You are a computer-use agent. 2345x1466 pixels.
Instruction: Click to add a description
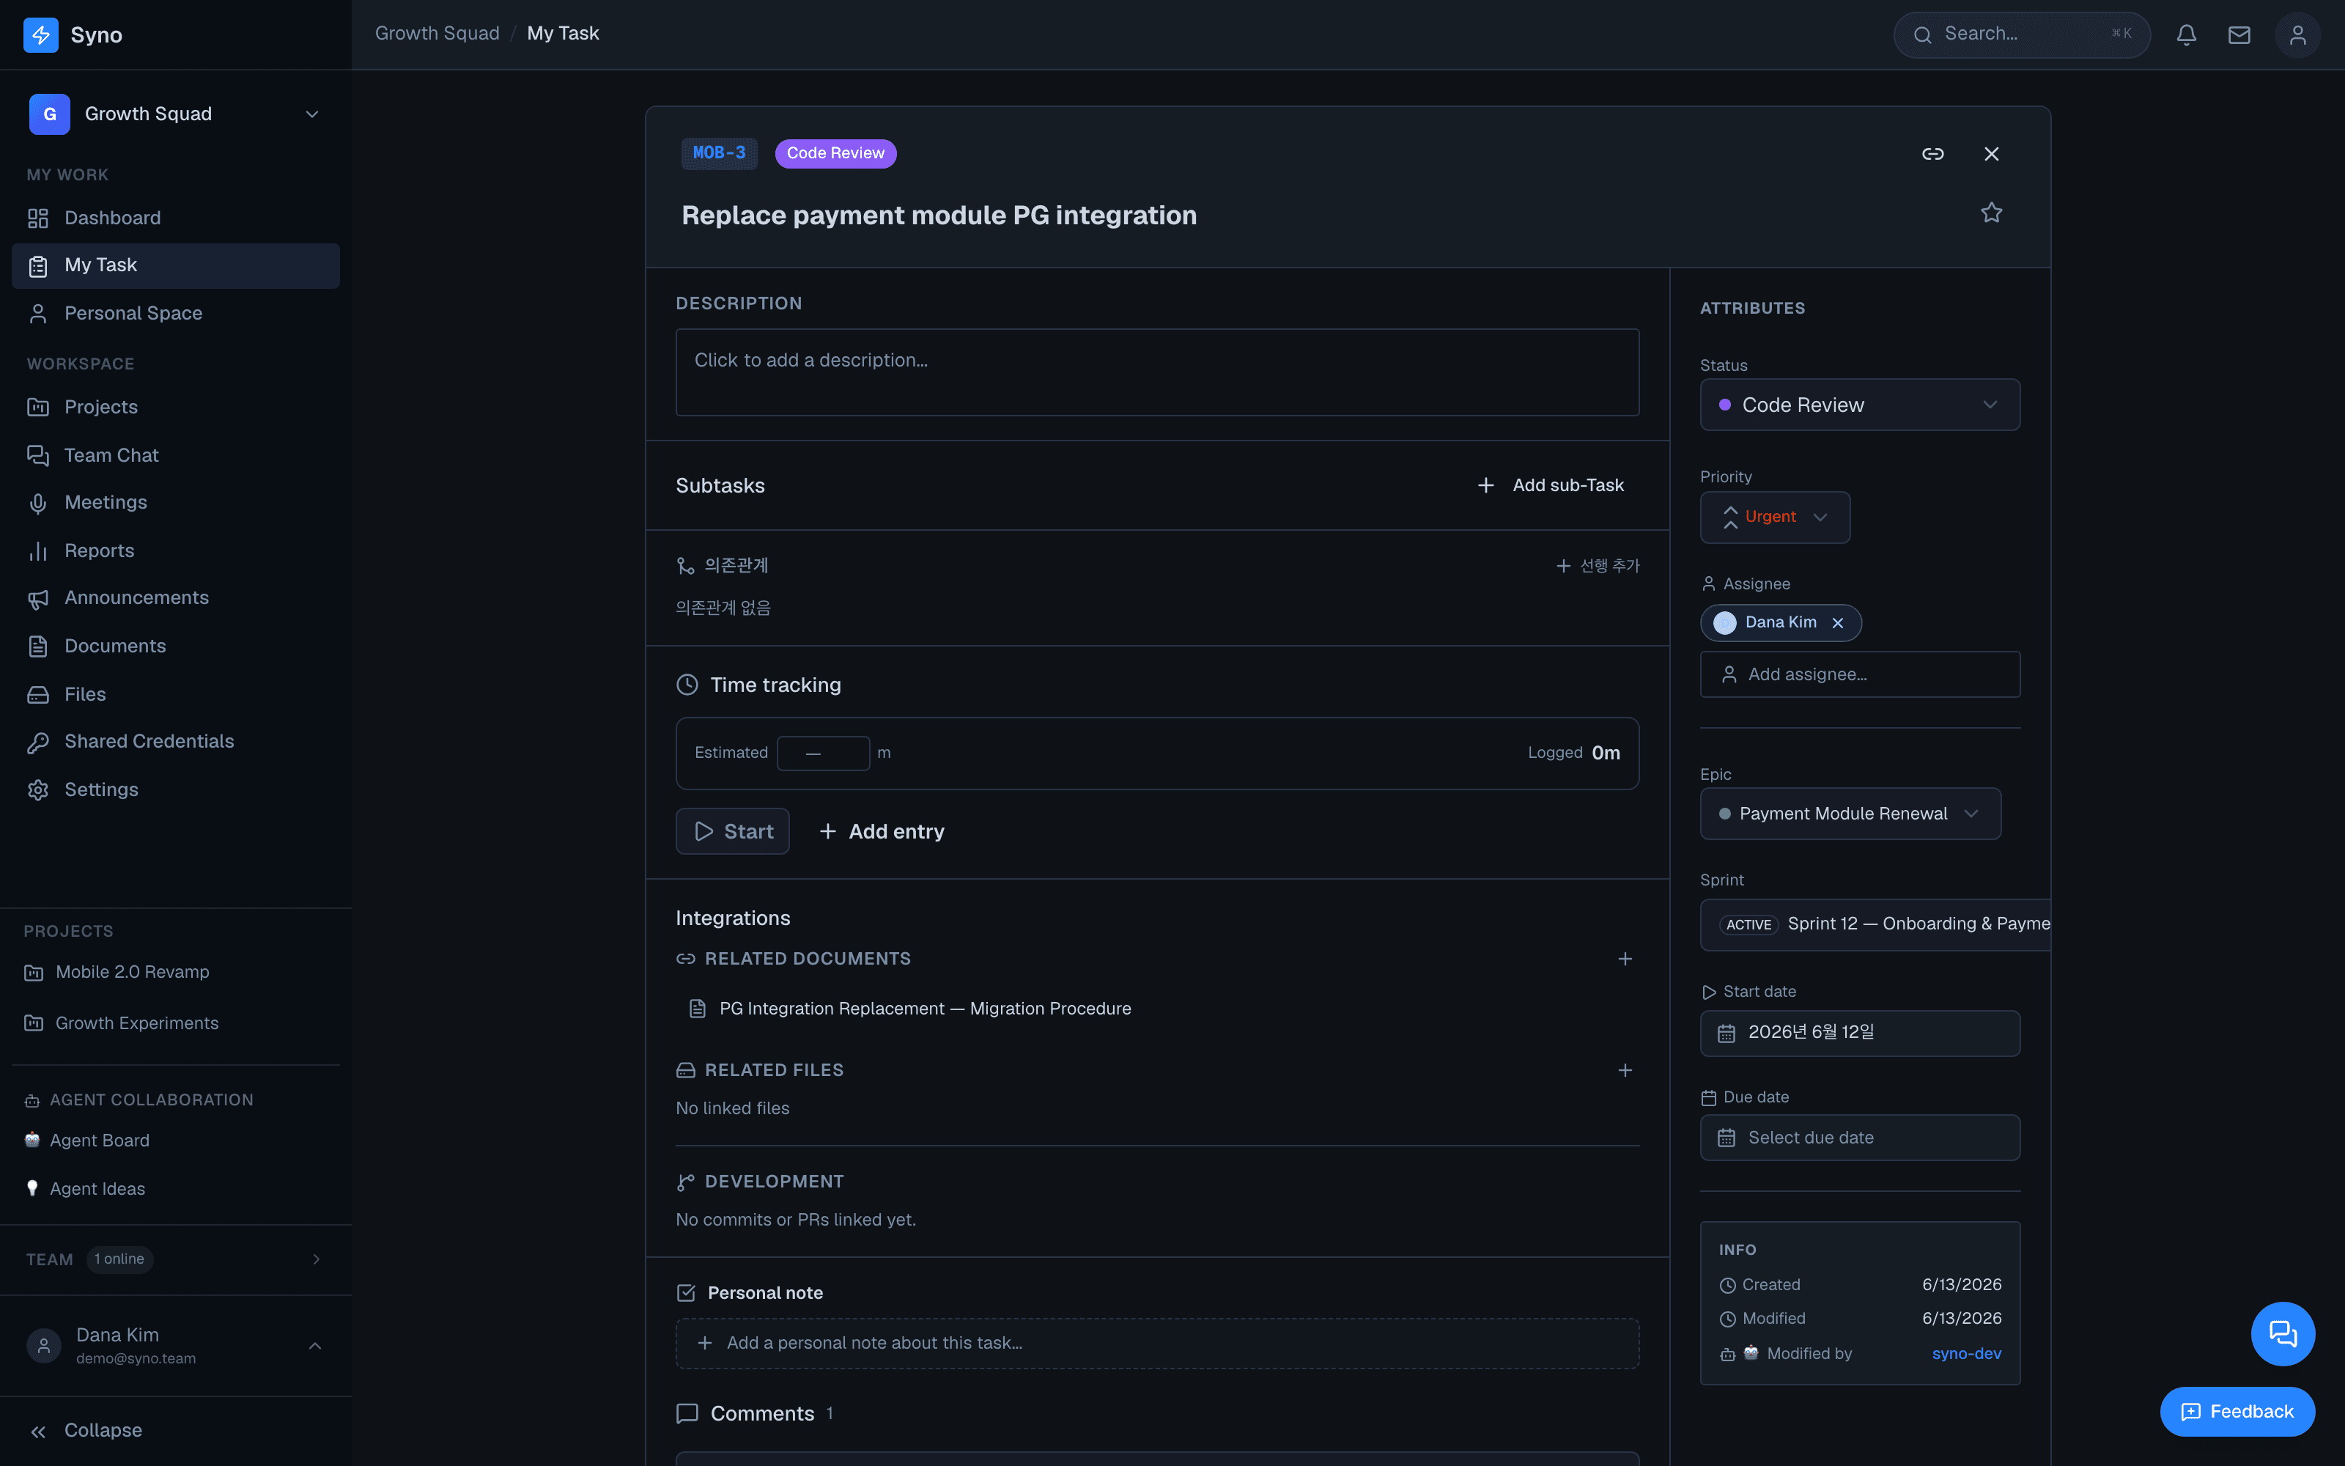(x=1157, y=372)
